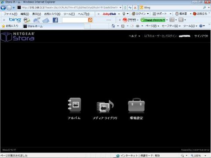This screenshot has width=211, height=158.
Task: Open the ヘルプ(H) menu in menu bar
Action: [x=84, y=14]
